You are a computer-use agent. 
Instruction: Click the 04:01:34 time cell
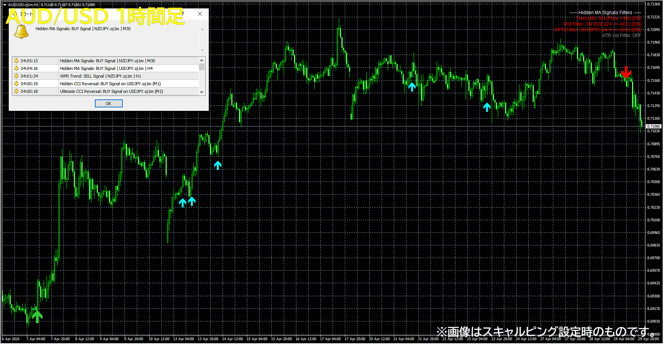tap(29, 76)
